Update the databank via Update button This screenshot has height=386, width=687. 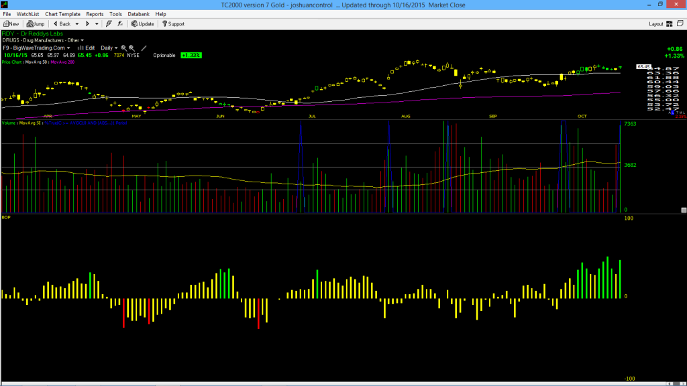143,24
